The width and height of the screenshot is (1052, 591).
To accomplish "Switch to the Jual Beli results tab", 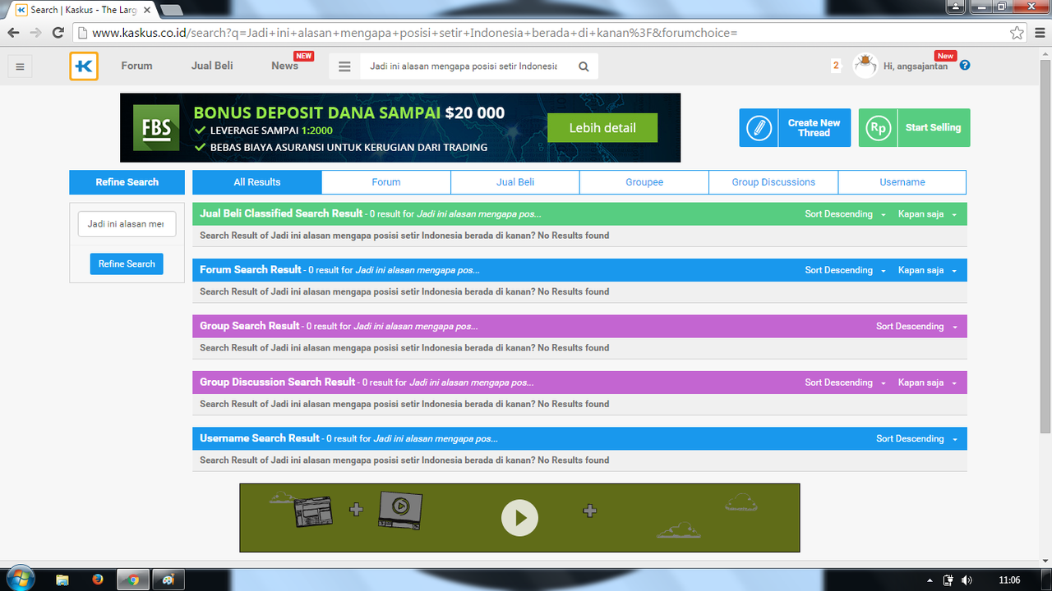I will point(515,182).
